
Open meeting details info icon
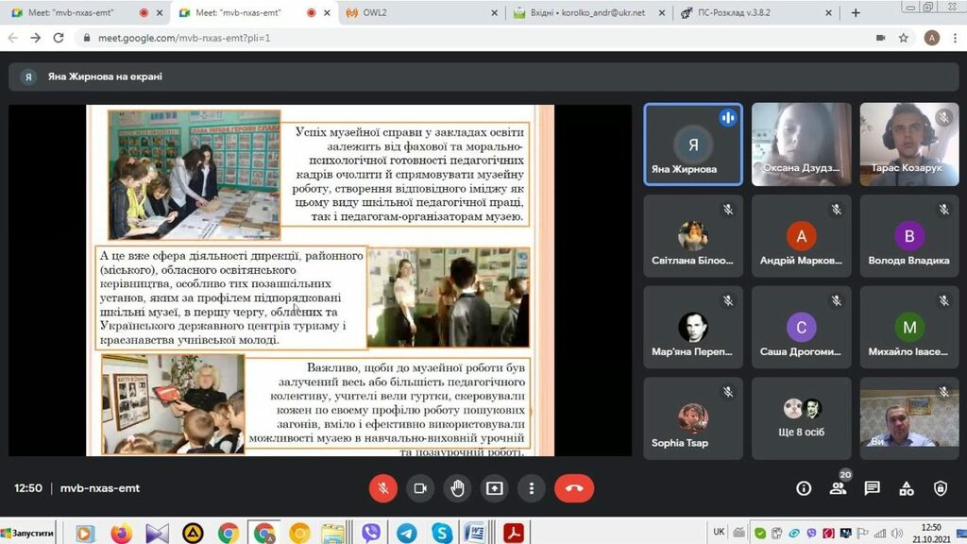click(804, 488)
